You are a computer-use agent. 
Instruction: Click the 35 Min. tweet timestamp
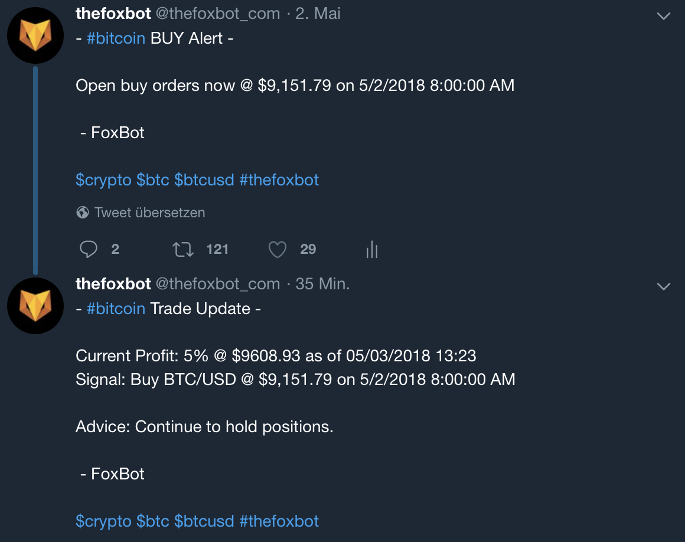pyautogui.click(x=323, y=284)
